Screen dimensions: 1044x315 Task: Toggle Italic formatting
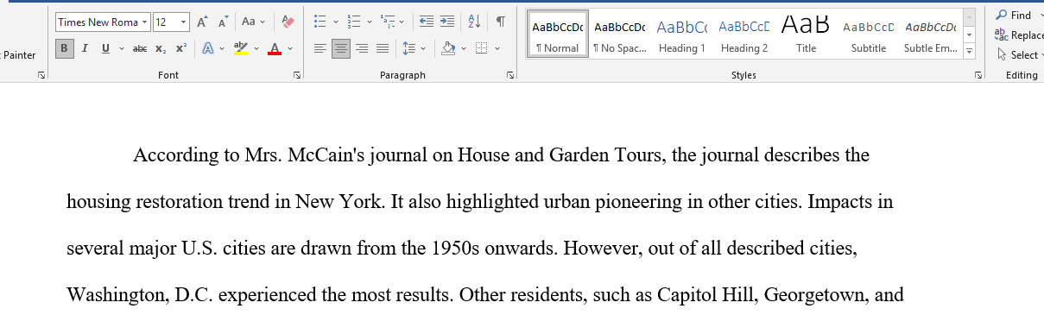pos(85,48)
